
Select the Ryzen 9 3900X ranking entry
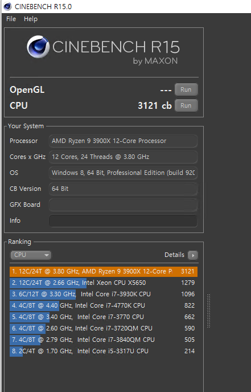click(x=104, y=272)
